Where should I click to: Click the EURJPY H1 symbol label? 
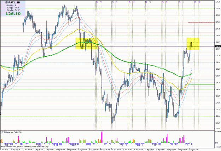[x=12, y=2]
